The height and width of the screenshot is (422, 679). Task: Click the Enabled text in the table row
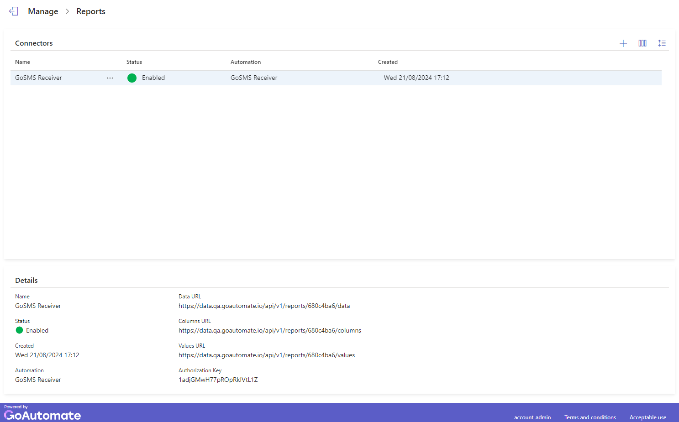(153, 78)
